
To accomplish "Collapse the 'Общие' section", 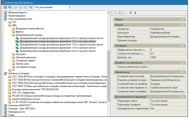I will (x=182, y=25).
